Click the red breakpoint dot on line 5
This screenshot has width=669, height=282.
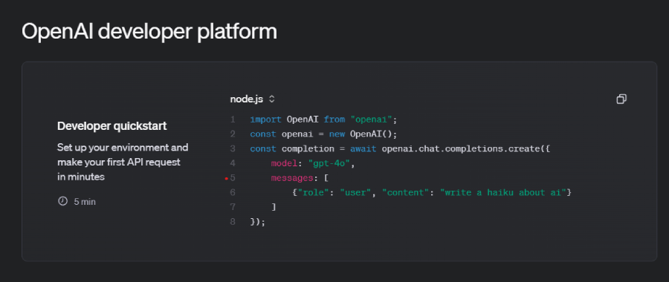[x=227, y=179]
